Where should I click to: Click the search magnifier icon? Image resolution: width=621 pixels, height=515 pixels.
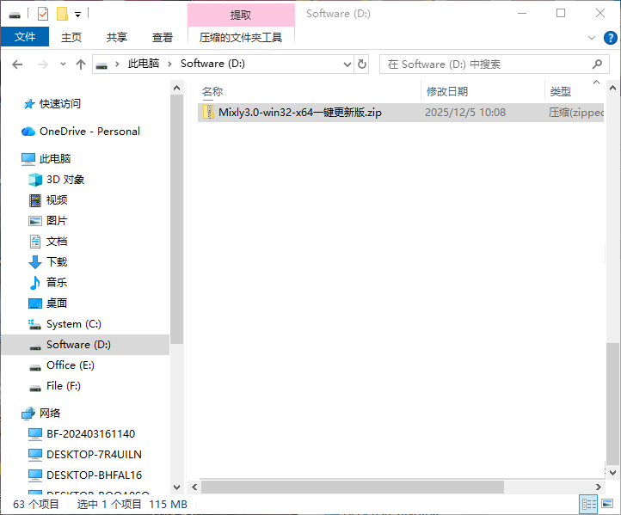pos(597,64)
